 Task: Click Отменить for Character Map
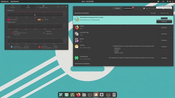164,34
